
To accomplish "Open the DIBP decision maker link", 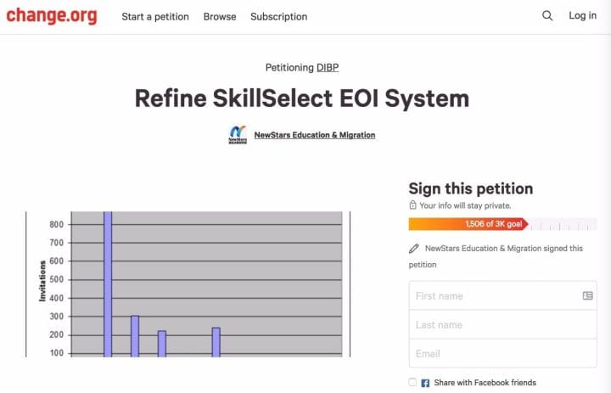I will (328, 67).
